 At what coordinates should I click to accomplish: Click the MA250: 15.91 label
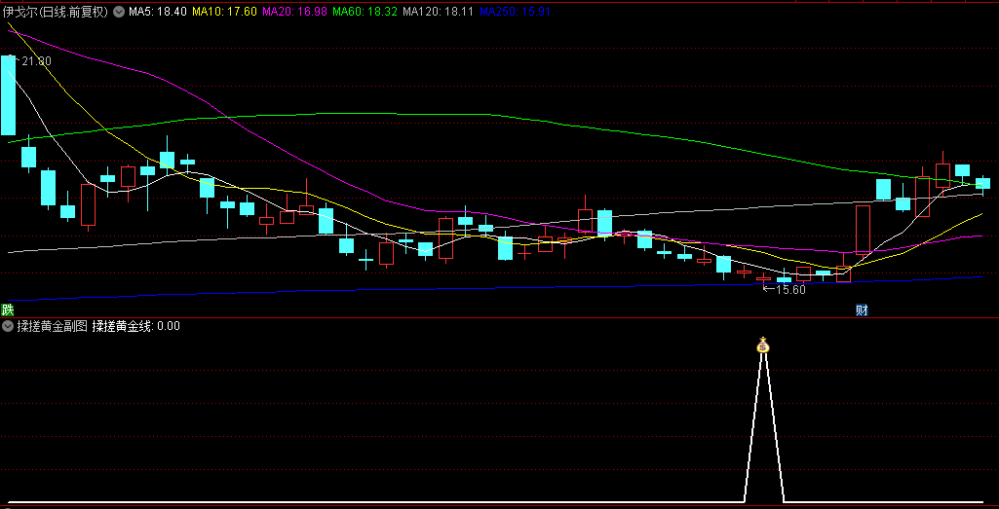point(515,12)
